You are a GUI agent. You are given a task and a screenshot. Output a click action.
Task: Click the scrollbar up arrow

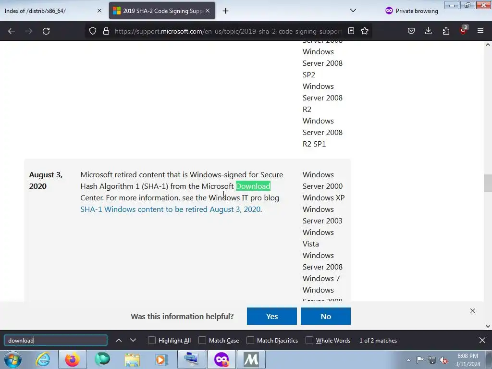pyautogui.click(x=488, y=45)
